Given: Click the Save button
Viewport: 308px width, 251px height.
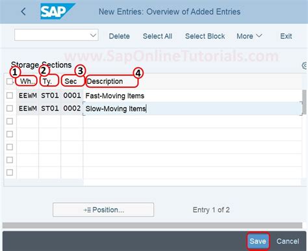Looking at the screenshot, I should 258,241.
